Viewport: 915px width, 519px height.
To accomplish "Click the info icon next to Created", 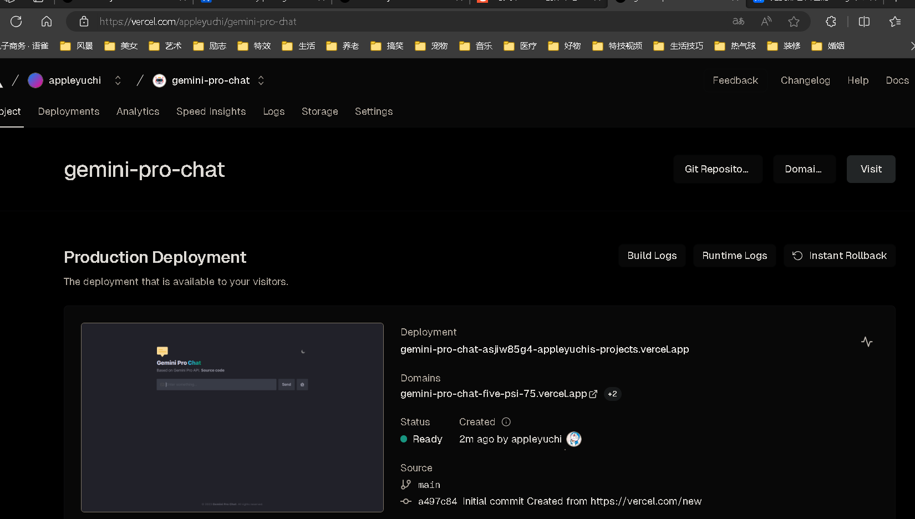I will pos(505,422).
